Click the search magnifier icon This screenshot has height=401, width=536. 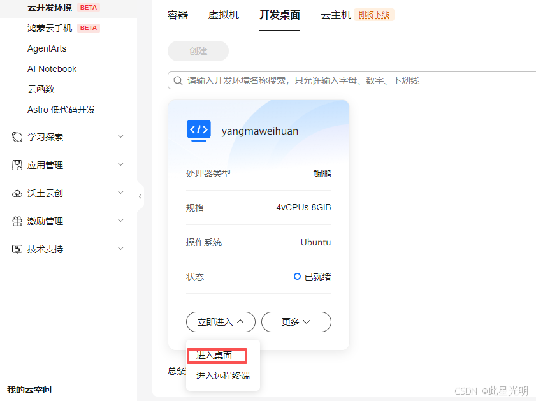pyautogui.click(x=178, y=81)
